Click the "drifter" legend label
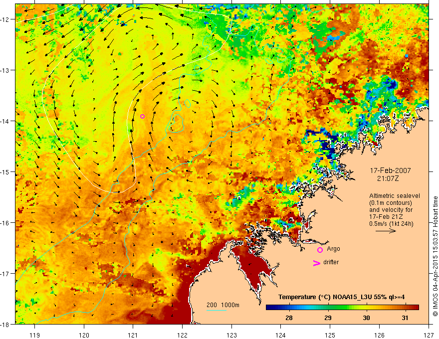This screenshot has width=439, height=339. click(x=331, y=262)
